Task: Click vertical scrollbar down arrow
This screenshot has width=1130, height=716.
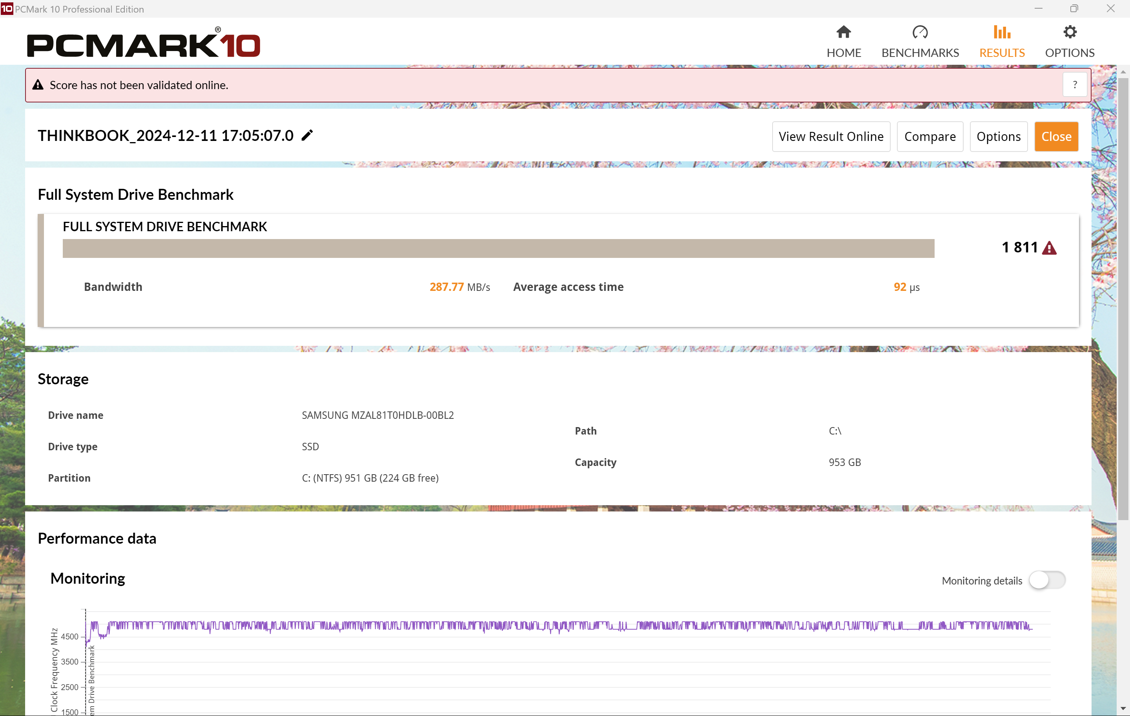Action: pos(1123,708)
